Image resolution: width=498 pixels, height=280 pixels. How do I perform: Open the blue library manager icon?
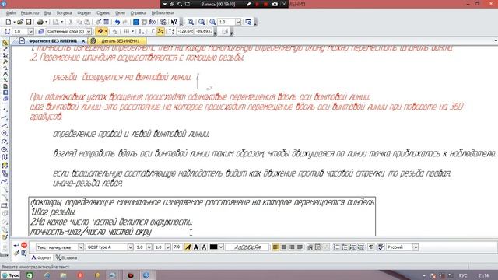pyautogui.click(x=136, y=22)
